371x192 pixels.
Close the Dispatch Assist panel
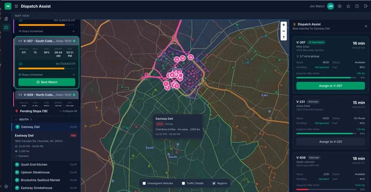tap(366, 26)
